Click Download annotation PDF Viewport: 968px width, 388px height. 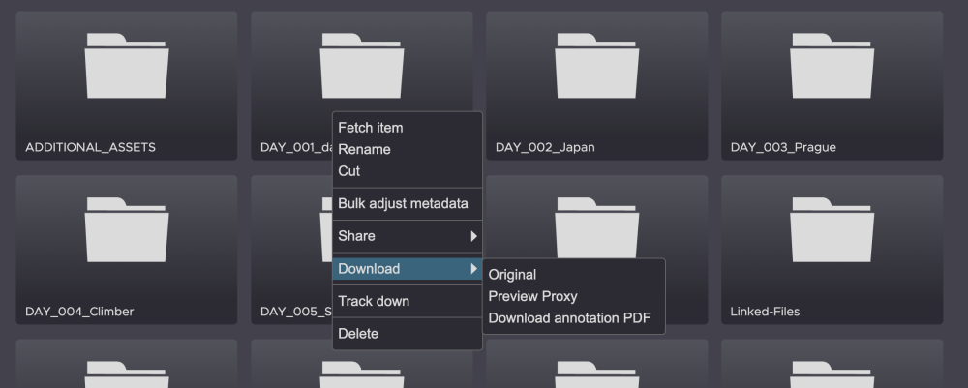[569, 317]
